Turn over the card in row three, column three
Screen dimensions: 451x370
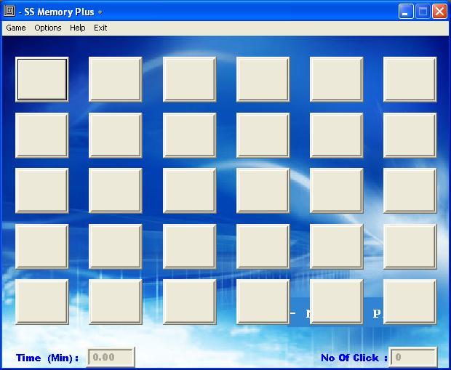(190, 190)
